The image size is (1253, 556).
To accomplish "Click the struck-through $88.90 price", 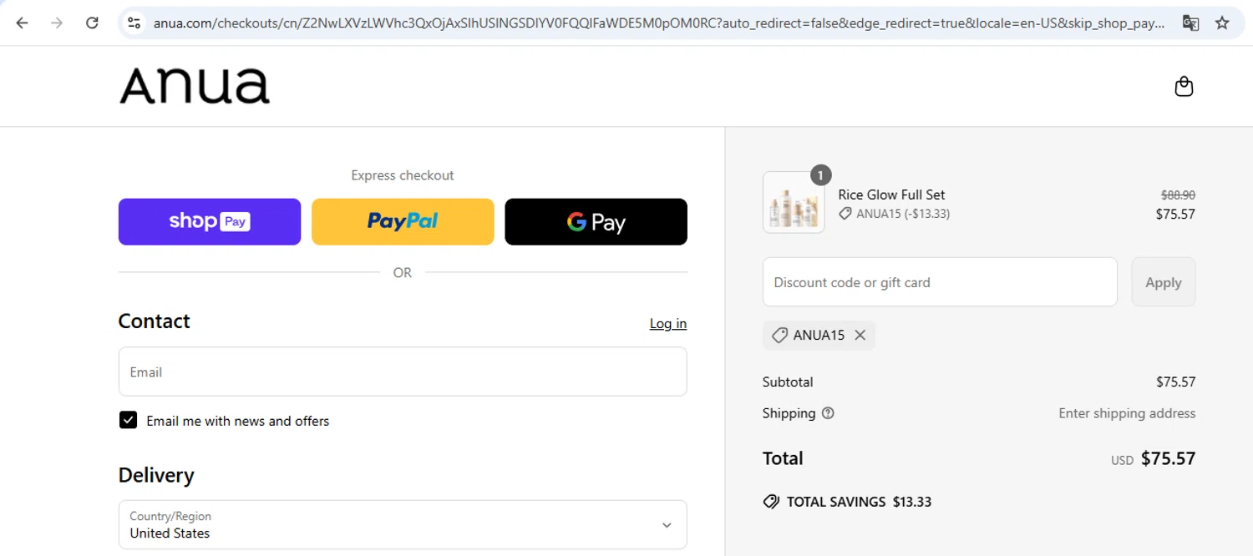I will click(x=1178, y=195).
